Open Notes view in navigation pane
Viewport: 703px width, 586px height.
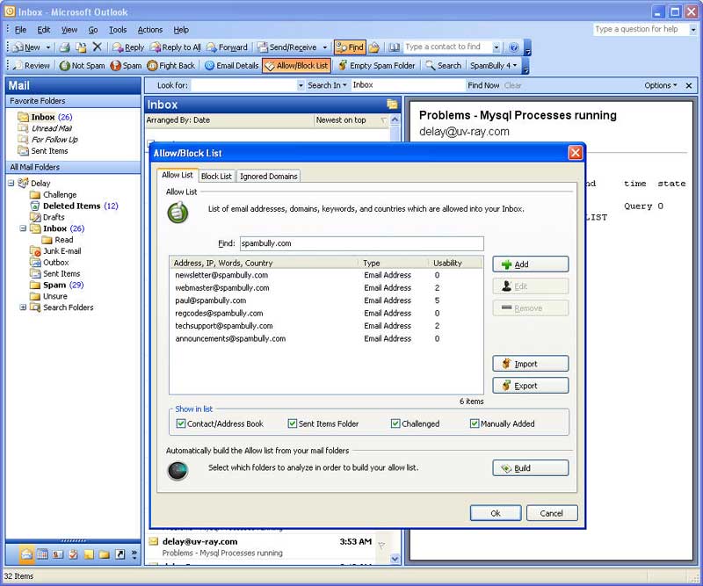pos(89,554)
